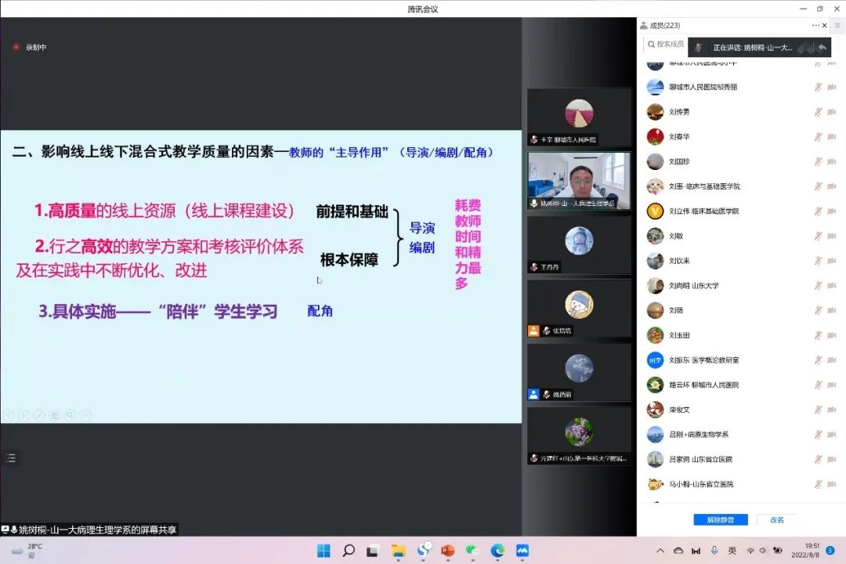This screenshot has height=564, width=846.
Task: Open WeChat from the taskbar
Action: (472, 551)
